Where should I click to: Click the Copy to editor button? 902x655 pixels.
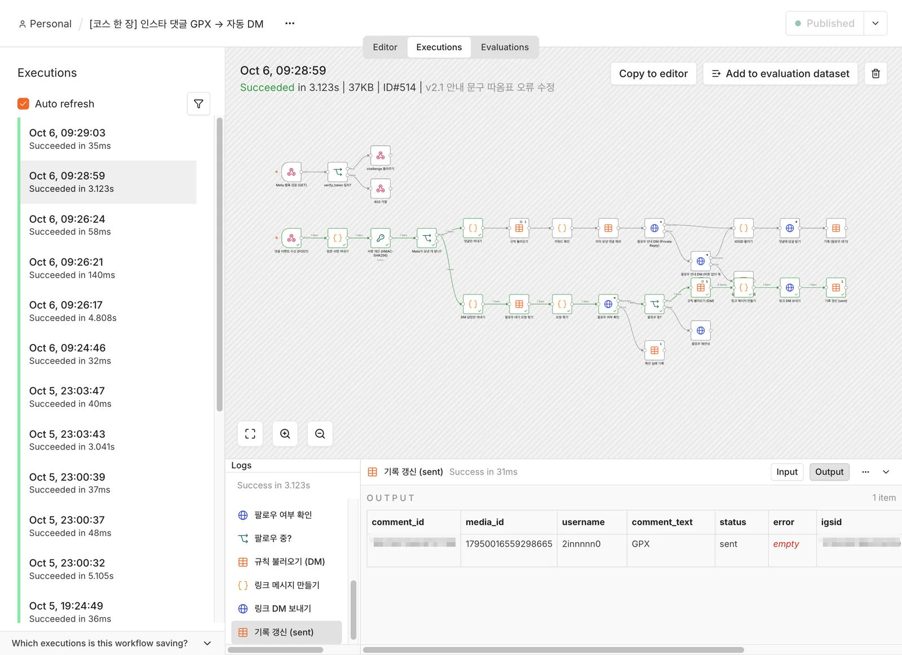point(653,74)
